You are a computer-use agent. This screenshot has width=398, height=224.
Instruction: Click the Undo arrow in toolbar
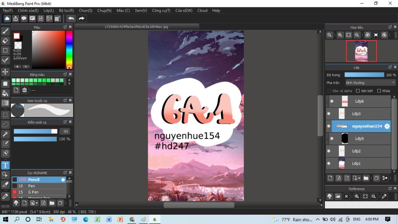(71, 19)
